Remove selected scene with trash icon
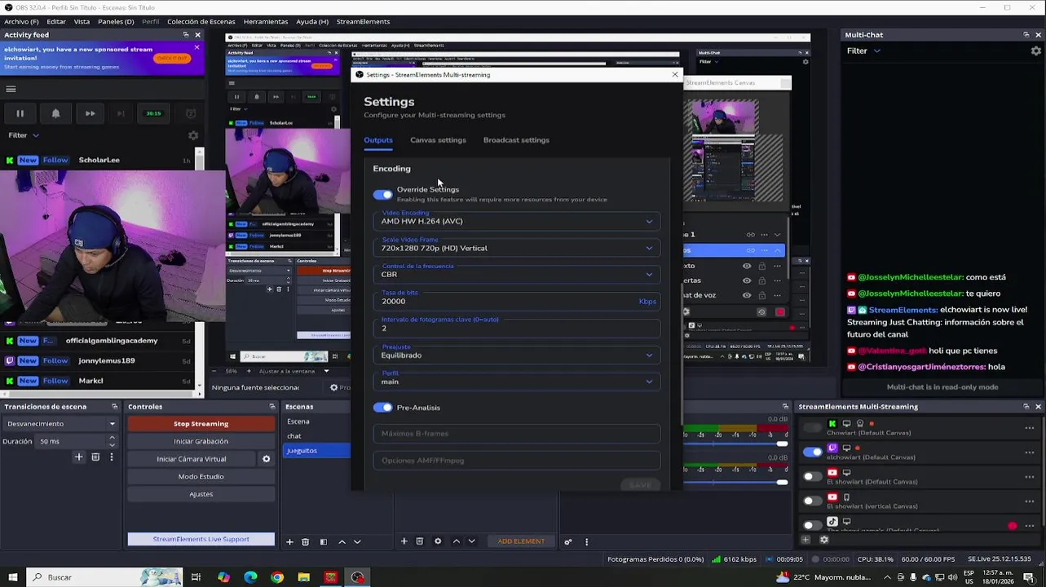Screen dimensions: 1046x587 [x=305, y=541]
